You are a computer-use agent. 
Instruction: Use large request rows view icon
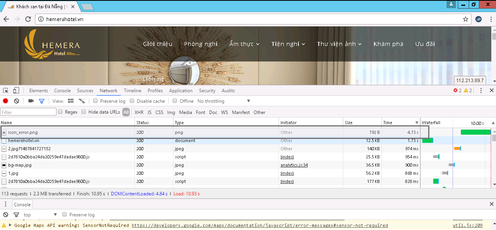tap(71, 101)
